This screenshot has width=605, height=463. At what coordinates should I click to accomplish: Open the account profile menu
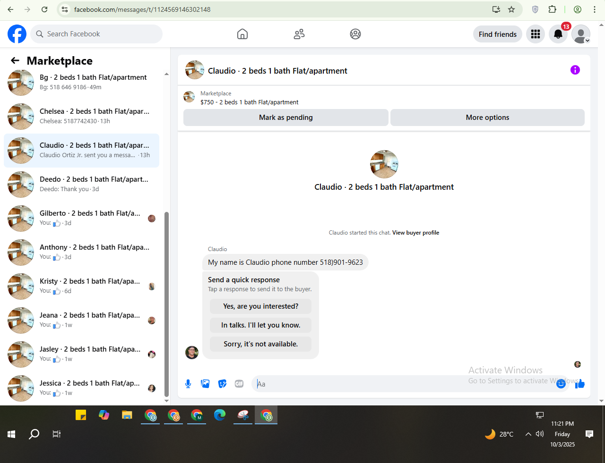click(x=581, y=34)
